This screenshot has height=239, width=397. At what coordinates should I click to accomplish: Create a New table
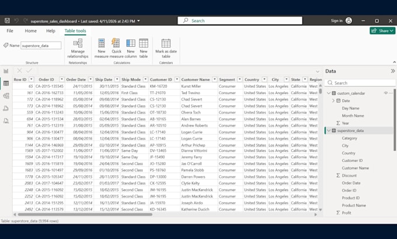click(144, 49)
